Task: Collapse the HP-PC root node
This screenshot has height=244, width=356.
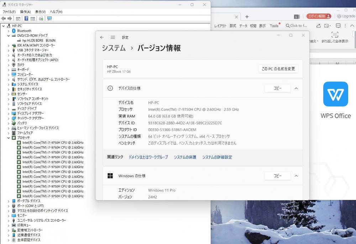Action: click(4, 26)
